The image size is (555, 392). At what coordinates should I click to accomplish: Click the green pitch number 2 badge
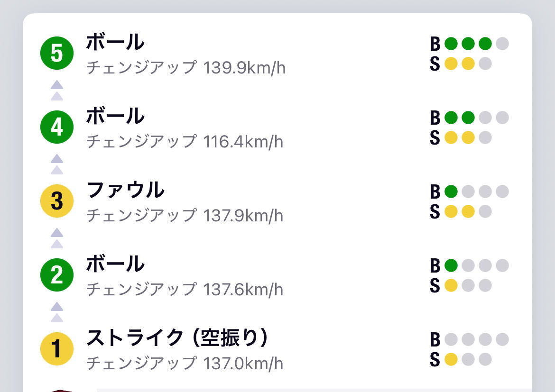pos(56,274)
